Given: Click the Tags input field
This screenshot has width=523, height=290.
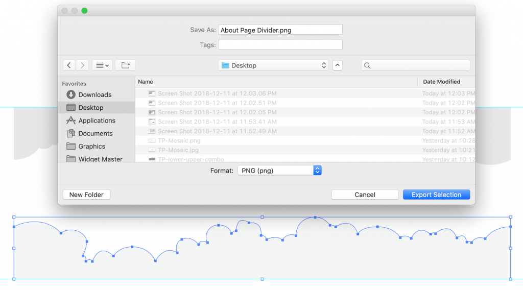Looking at the screenshot, I should pyautogui.click(x=280, y=45).
